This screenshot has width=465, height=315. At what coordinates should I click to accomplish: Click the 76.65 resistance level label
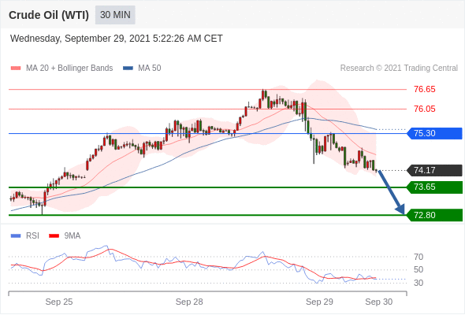click(425, 89)
